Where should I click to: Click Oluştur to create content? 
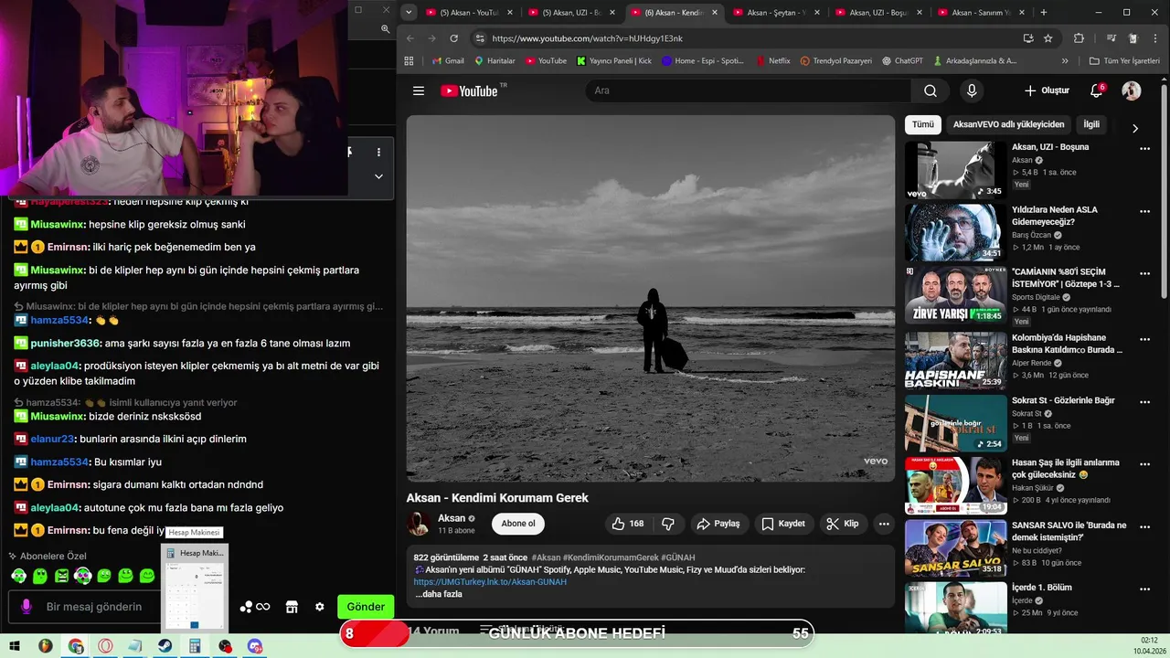click(x=1047, y=90)
